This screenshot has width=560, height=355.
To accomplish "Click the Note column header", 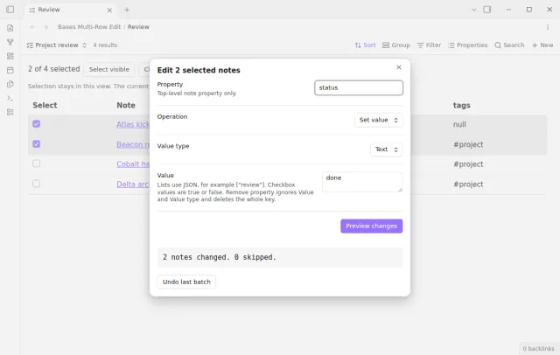I will 126,105.
